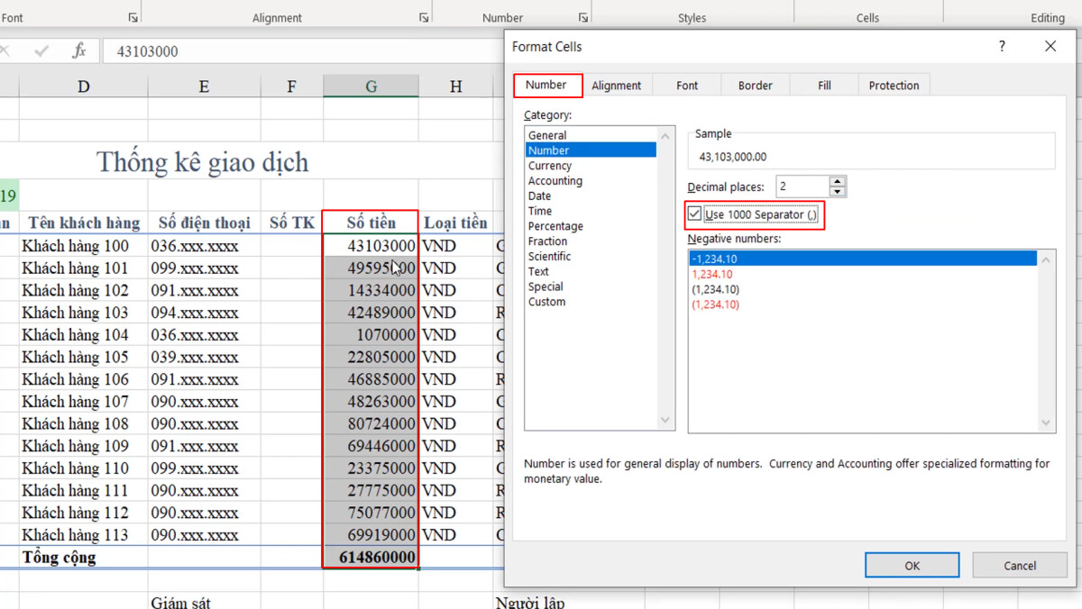The width and height of the screenshot is (1082, 609).
Task: Click Negative numbers list scroll up arrow
Action: 1046,260
